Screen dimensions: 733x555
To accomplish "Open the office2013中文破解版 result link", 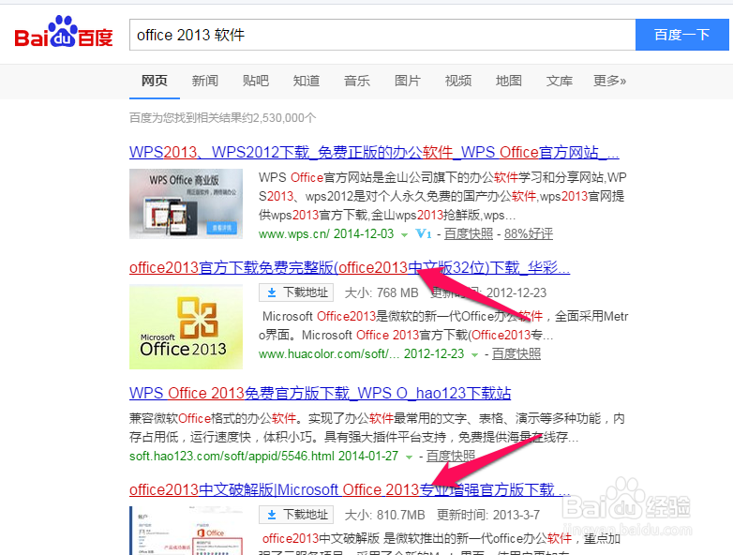I will pyautogui.click(x=350, y=489).
